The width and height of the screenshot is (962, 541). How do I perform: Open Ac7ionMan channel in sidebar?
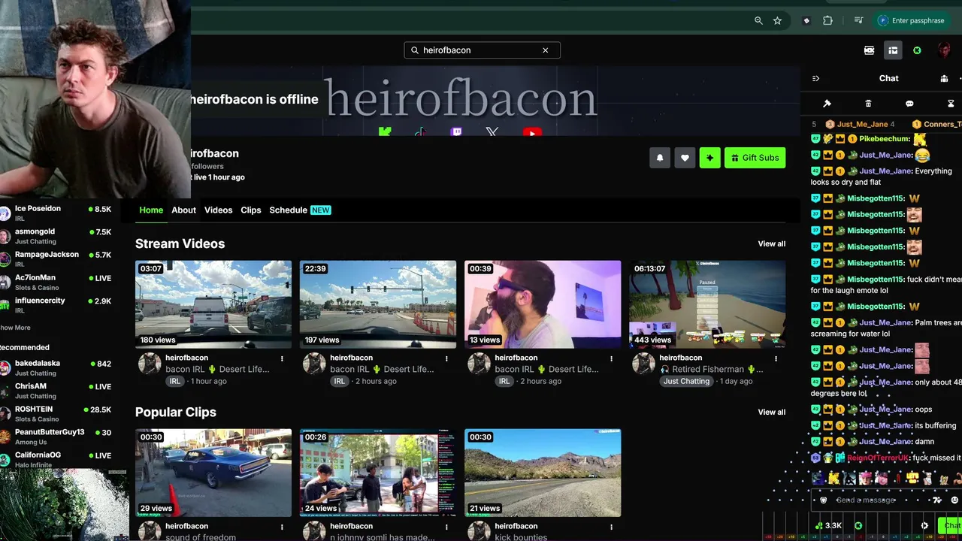56,282
